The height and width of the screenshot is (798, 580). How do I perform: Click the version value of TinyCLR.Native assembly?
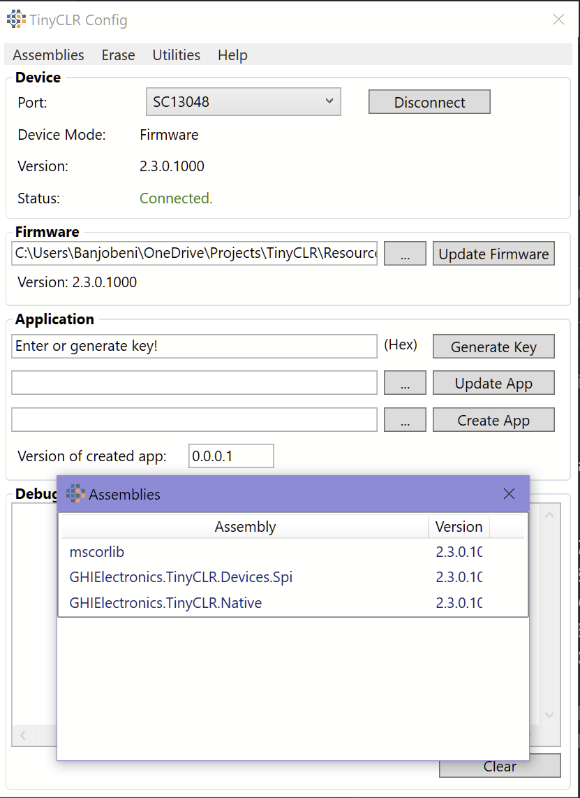click(x=459, y=603)
